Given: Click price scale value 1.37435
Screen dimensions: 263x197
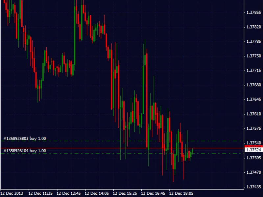Looking at the screenshot, I should coord(254,187).
